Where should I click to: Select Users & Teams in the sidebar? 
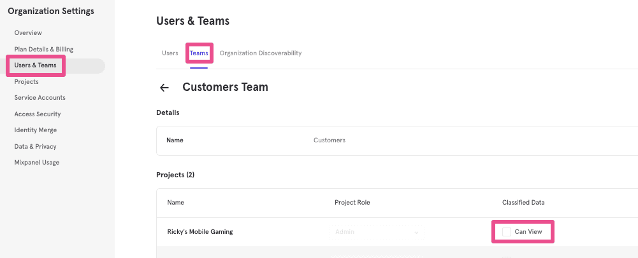click(36, 65)
